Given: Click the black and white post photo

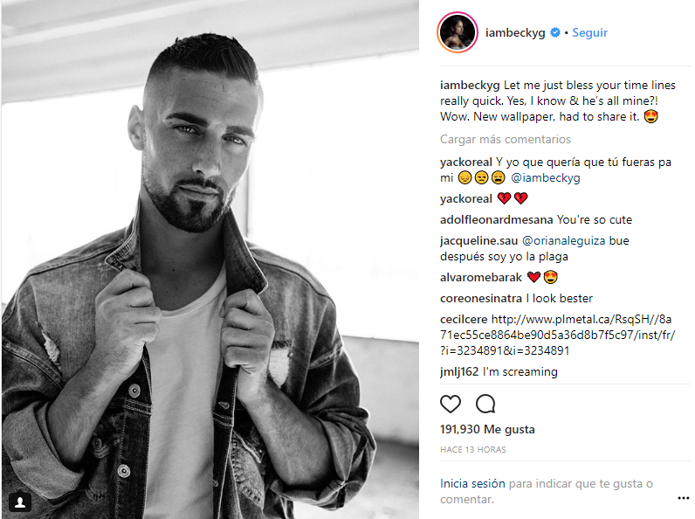Looking at the screenshot, I should (210, 259).
